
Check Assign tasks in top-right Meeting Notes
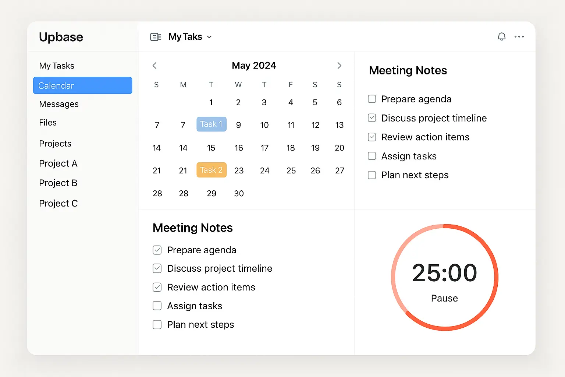(x=372, y=156)
